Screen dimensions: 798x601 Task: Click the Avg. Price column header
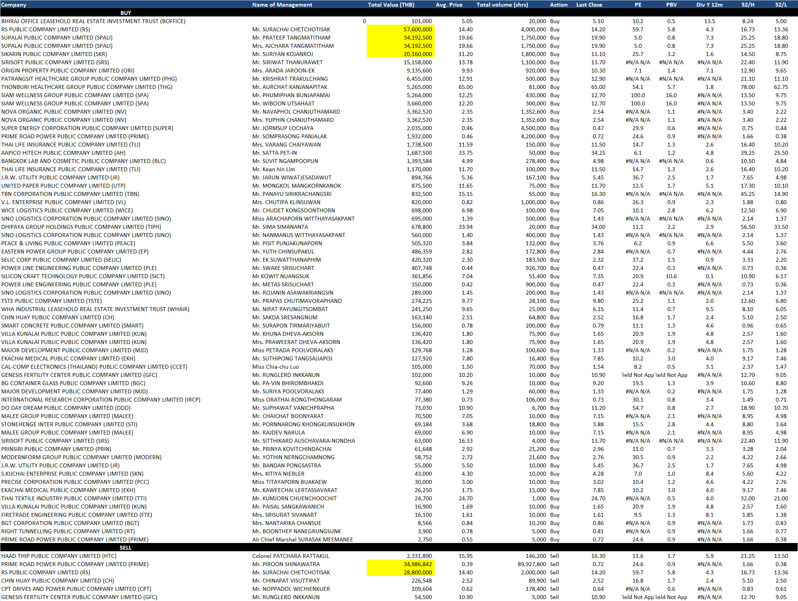tap(449, 5)
